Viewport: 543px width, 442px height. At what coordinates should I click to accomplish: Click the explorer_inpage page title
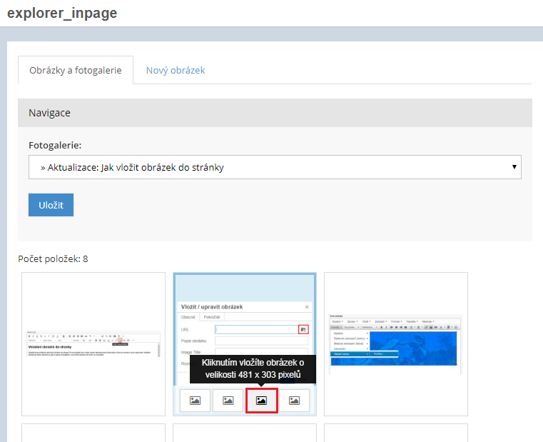click(x=62, y=13)
